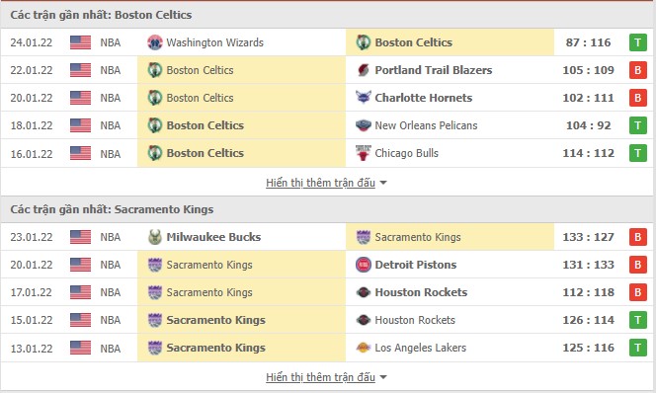Click the Sacramento Kings vs Lakers 125 : 116 score
This screenshot has height=393, width=656.
tap(588, 348)
